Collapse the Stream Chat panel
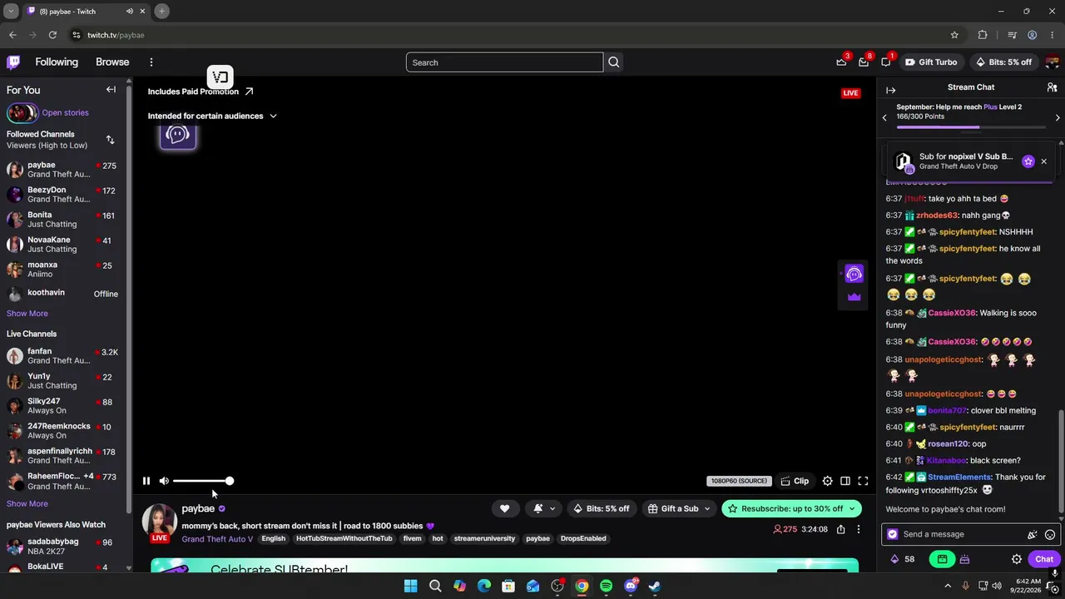The width and height of the screenshot is (1065, 599). (x=891, y=90)
